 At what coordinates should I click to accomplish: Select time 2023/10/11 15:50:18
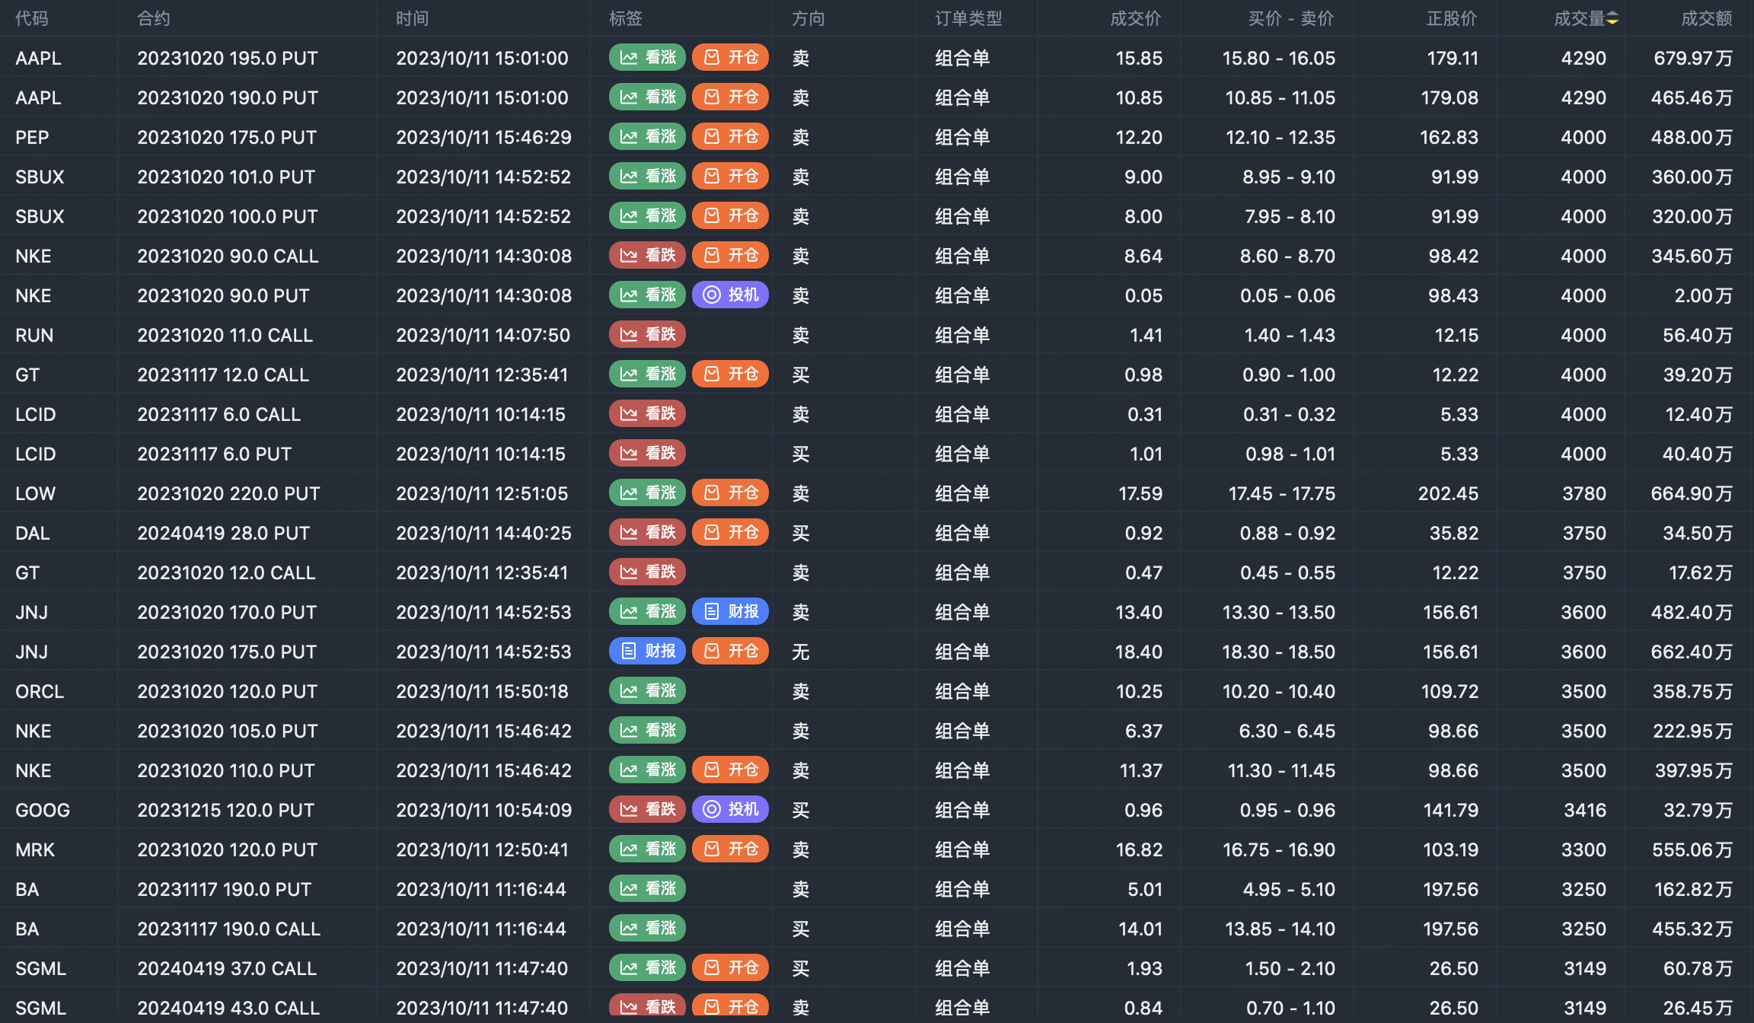click(482, 691)
